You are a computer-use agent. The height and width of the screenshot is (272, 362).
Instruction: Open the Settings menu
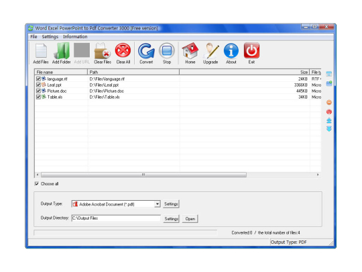(50, 37)
